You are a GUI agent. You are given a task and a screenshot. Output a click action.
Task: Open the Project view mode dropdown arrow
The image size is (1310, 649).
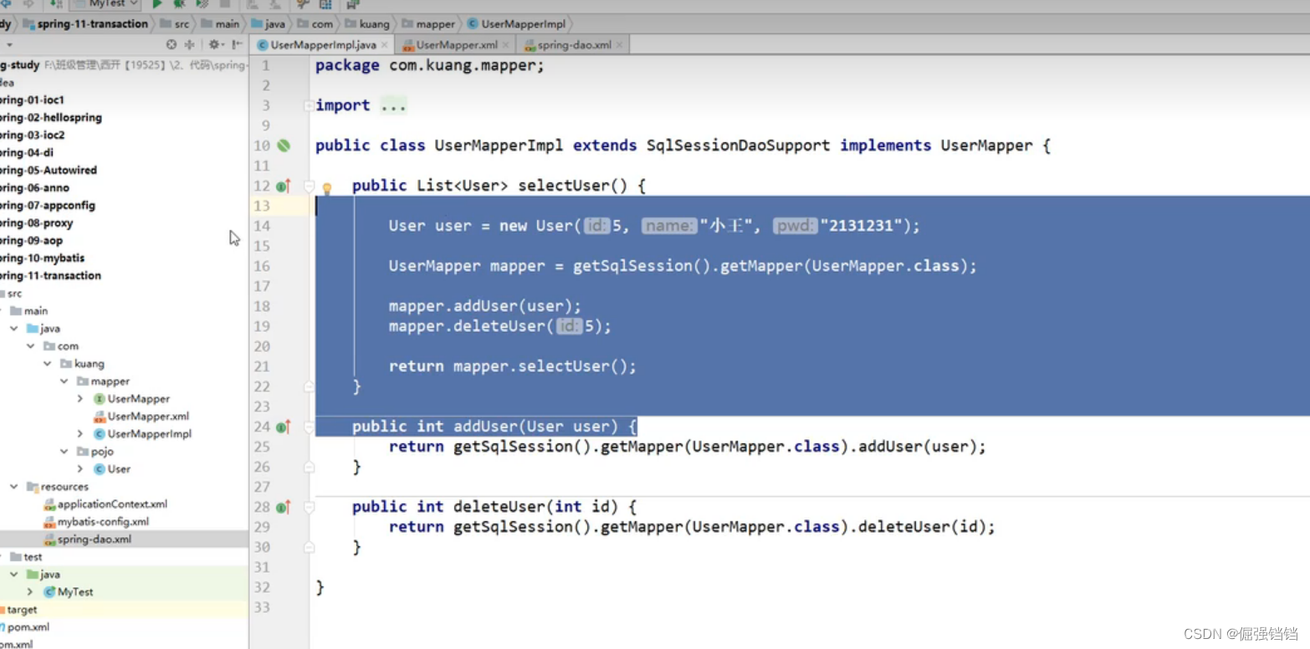(9, 44)
